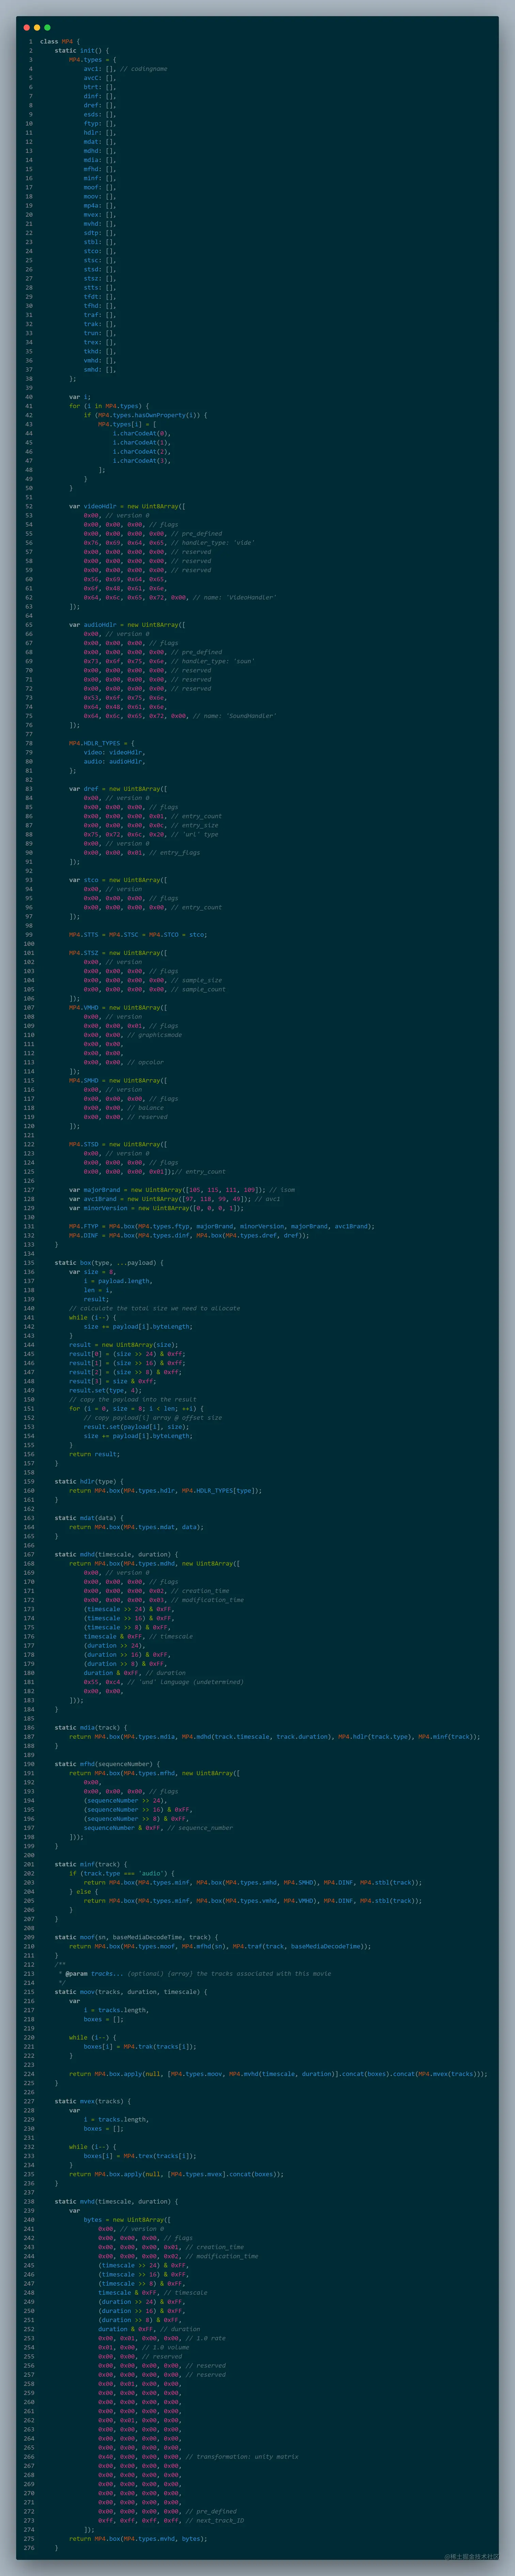Screen dimensions: 515x2576
Task: Click the 'var majorBrand' declaration line
Action: (182, 1190)
